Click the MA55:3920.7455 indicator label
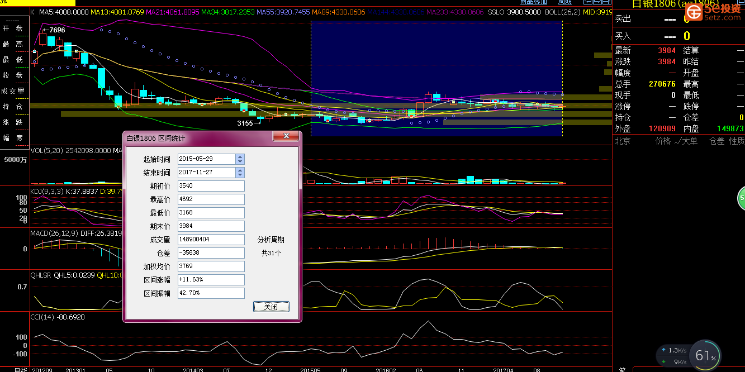This screenshot has height=372, width=745. point(283,12)
